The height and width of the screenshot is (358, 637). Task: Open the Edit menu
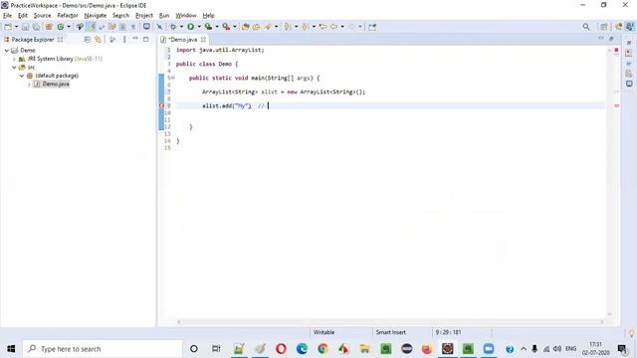[x=22, y=16]
